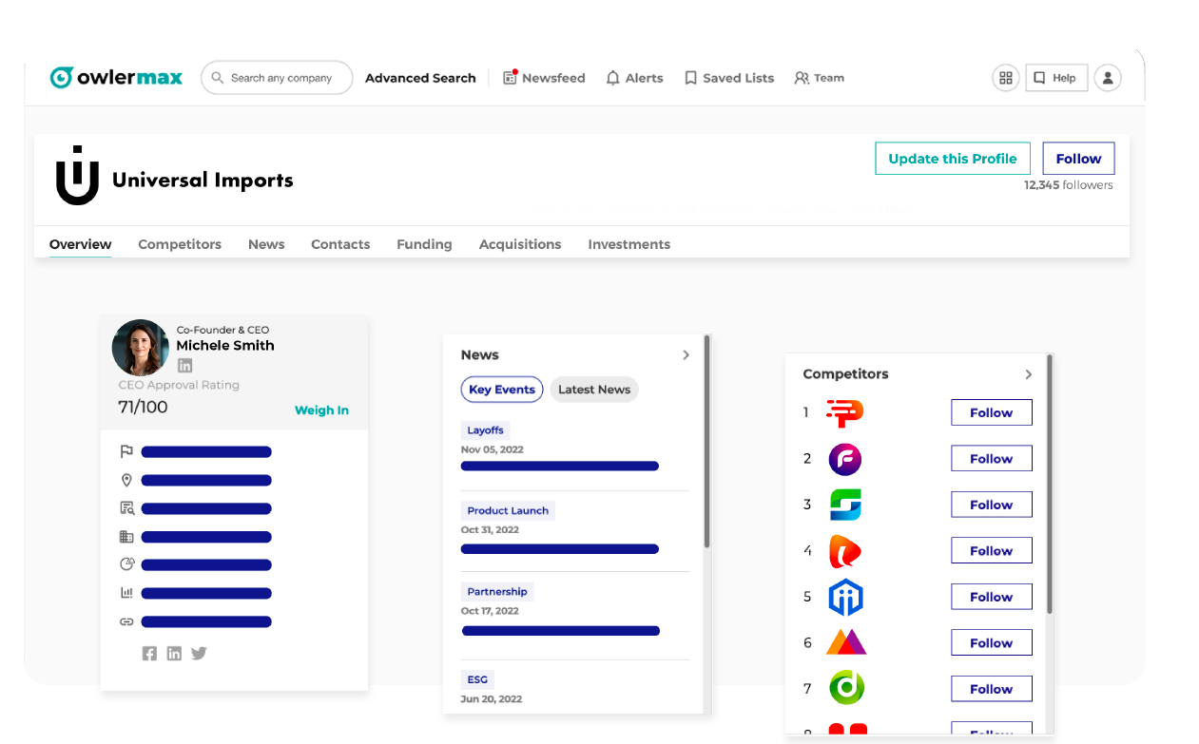The width and height of the screenshot is (1199, 744).
Task: Click the 12,345 followers count
Action: tap(1069, 185)
